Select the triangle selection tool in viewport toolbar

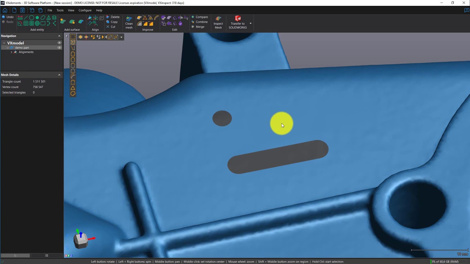(x=73, y=88)
